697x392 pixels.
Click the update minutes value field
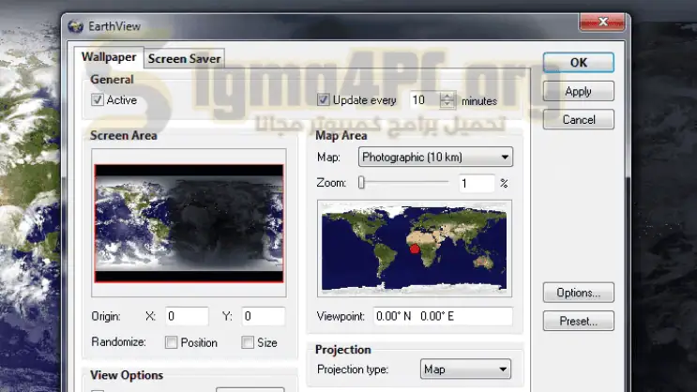click(425, 100)
